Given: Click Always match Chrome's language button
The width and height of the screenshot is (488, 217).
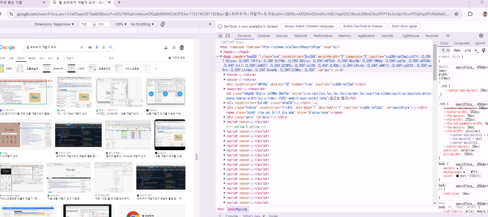Looking at the screenshot, I should [x=309, y=26].
